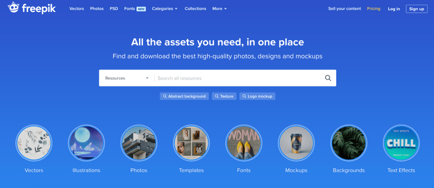Open the CHILL Text Effects thumbnail
The image size is (434, 188).
401,143
